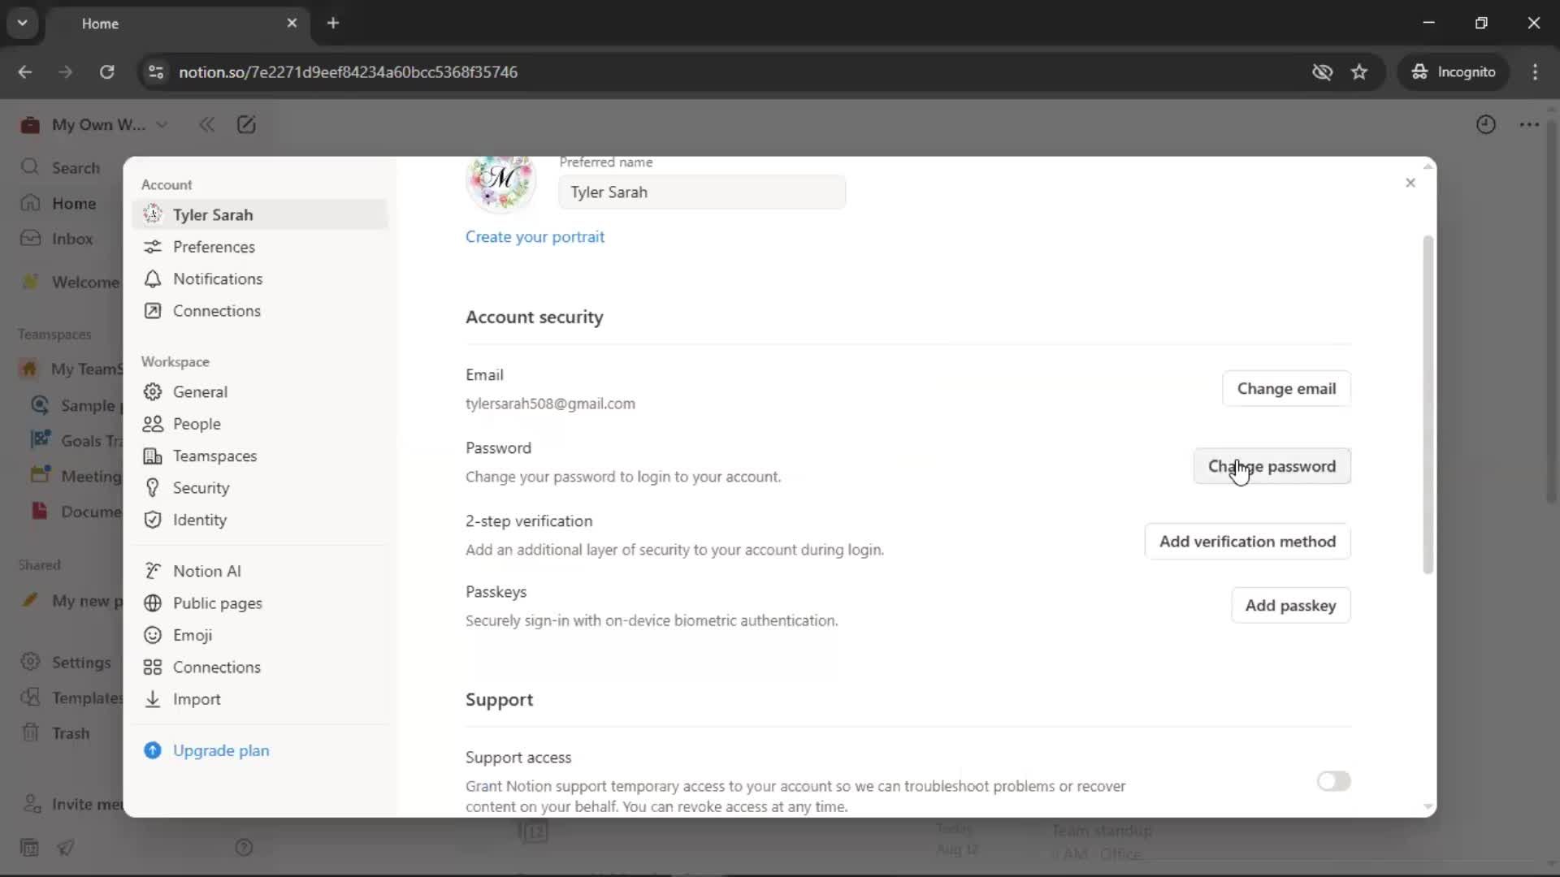Open a new browser tab
Image resolution: width=1560 pixels, height=877 pixels.
[x=333, y=24]
